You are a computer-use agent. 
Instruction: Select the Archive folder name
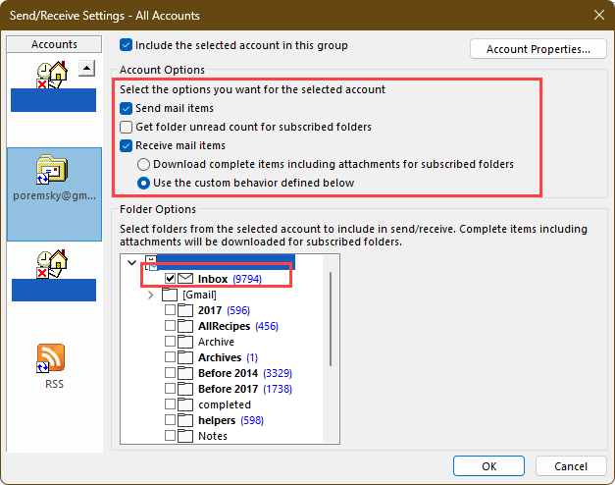(x=216, y=342)
